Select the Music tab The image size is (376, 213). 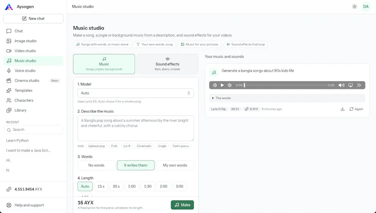[104, 64]
